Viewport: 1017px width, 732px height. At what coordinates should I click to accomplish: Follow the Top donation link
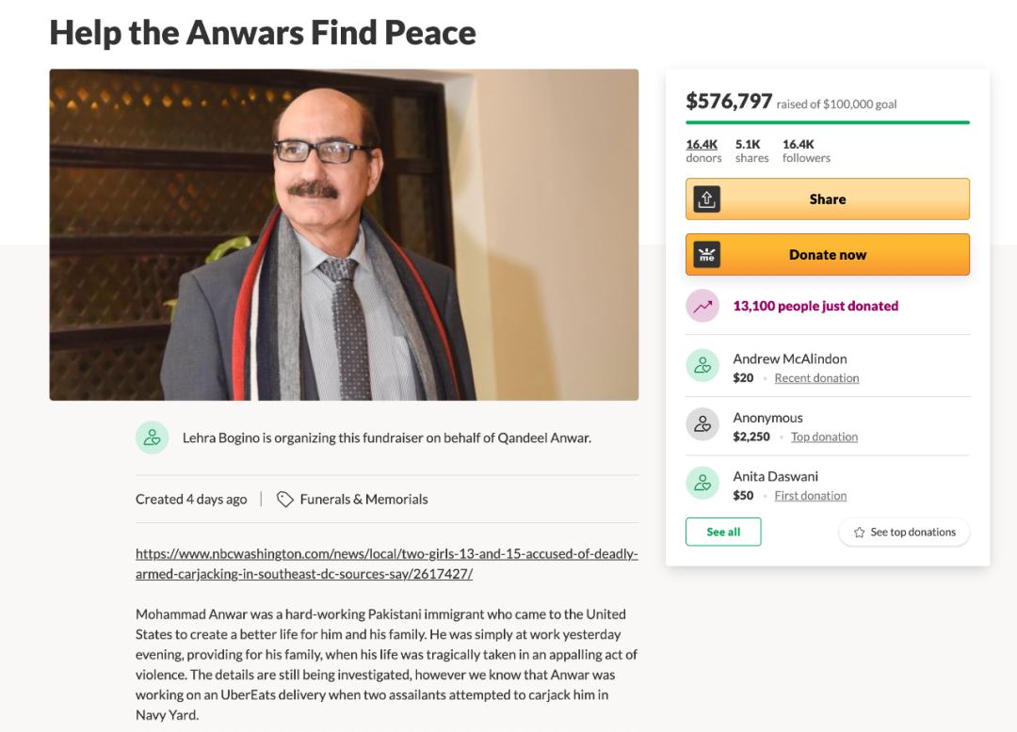824,437
